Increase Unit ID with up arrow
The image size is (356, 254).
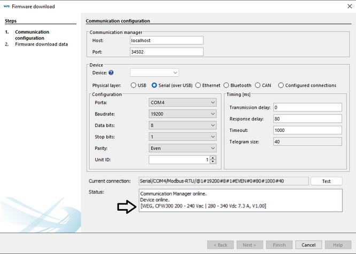click(213, 157)
